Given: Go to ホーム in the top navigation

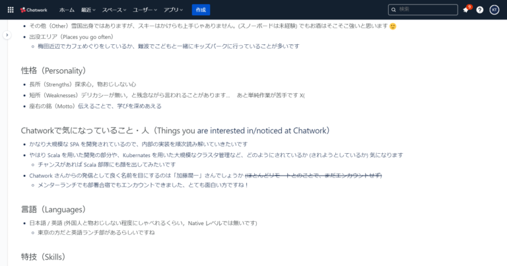Looking at the screenshot, I should (x=67, y=10).
